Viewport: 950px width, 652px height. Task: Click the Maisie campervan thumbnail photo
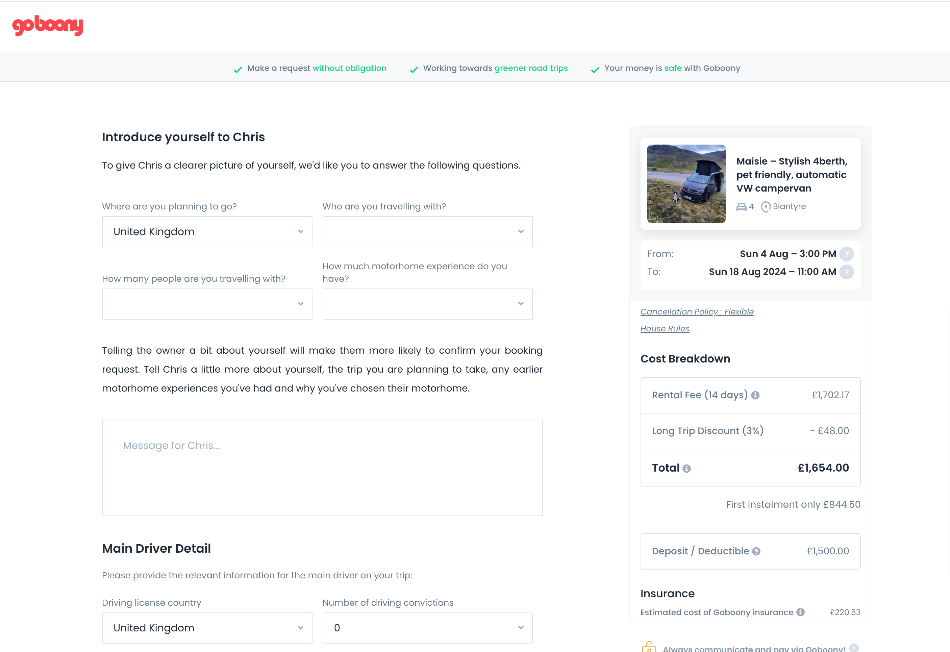click(x=686, y=184)
